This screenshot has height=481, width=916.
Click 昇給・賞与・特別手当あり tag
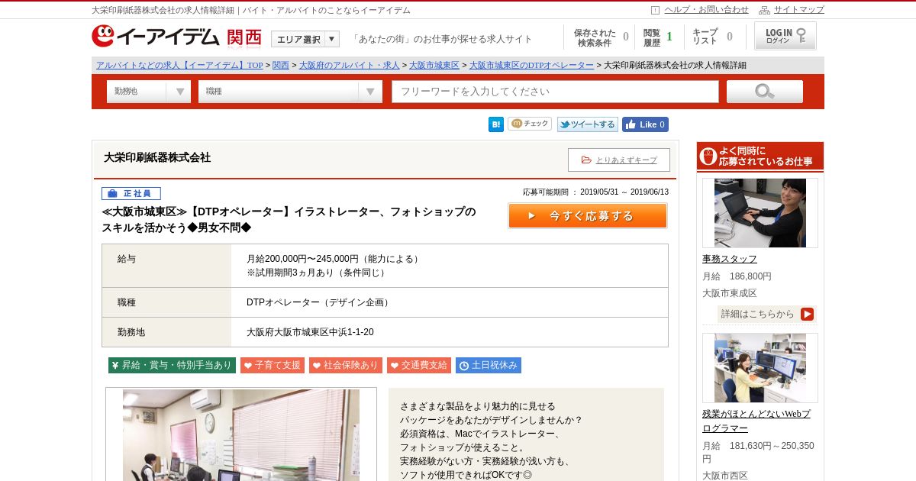pos(172,365)
